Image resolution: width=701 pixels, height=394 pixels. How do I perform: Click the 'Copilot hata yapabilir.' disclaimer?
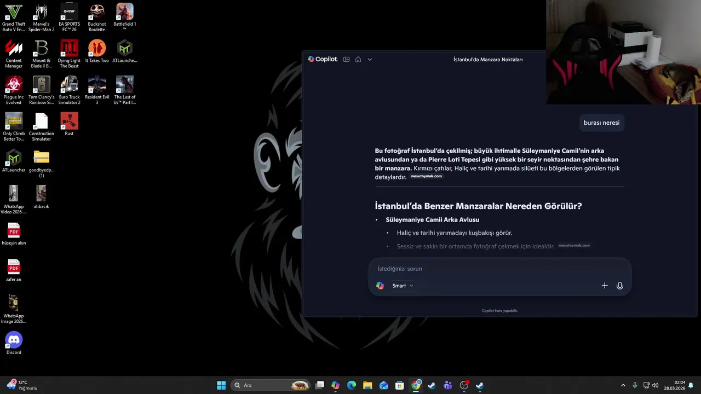point(499,311)
